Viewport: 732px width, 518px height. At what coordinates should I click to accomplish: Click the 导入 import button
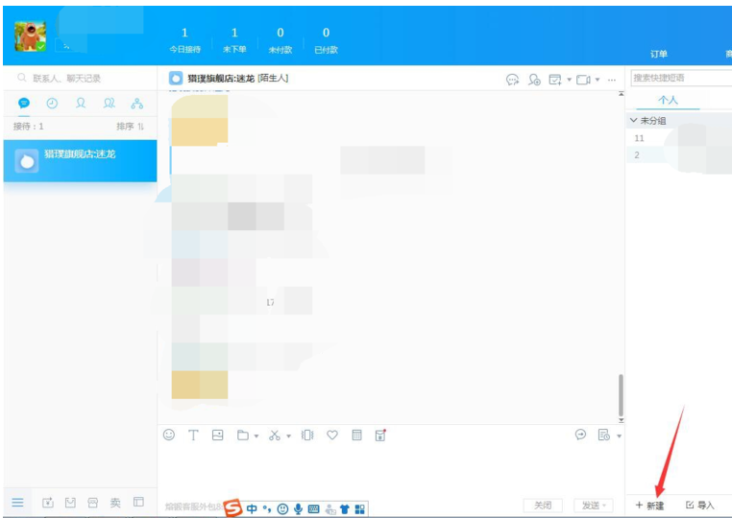(699, 506)
